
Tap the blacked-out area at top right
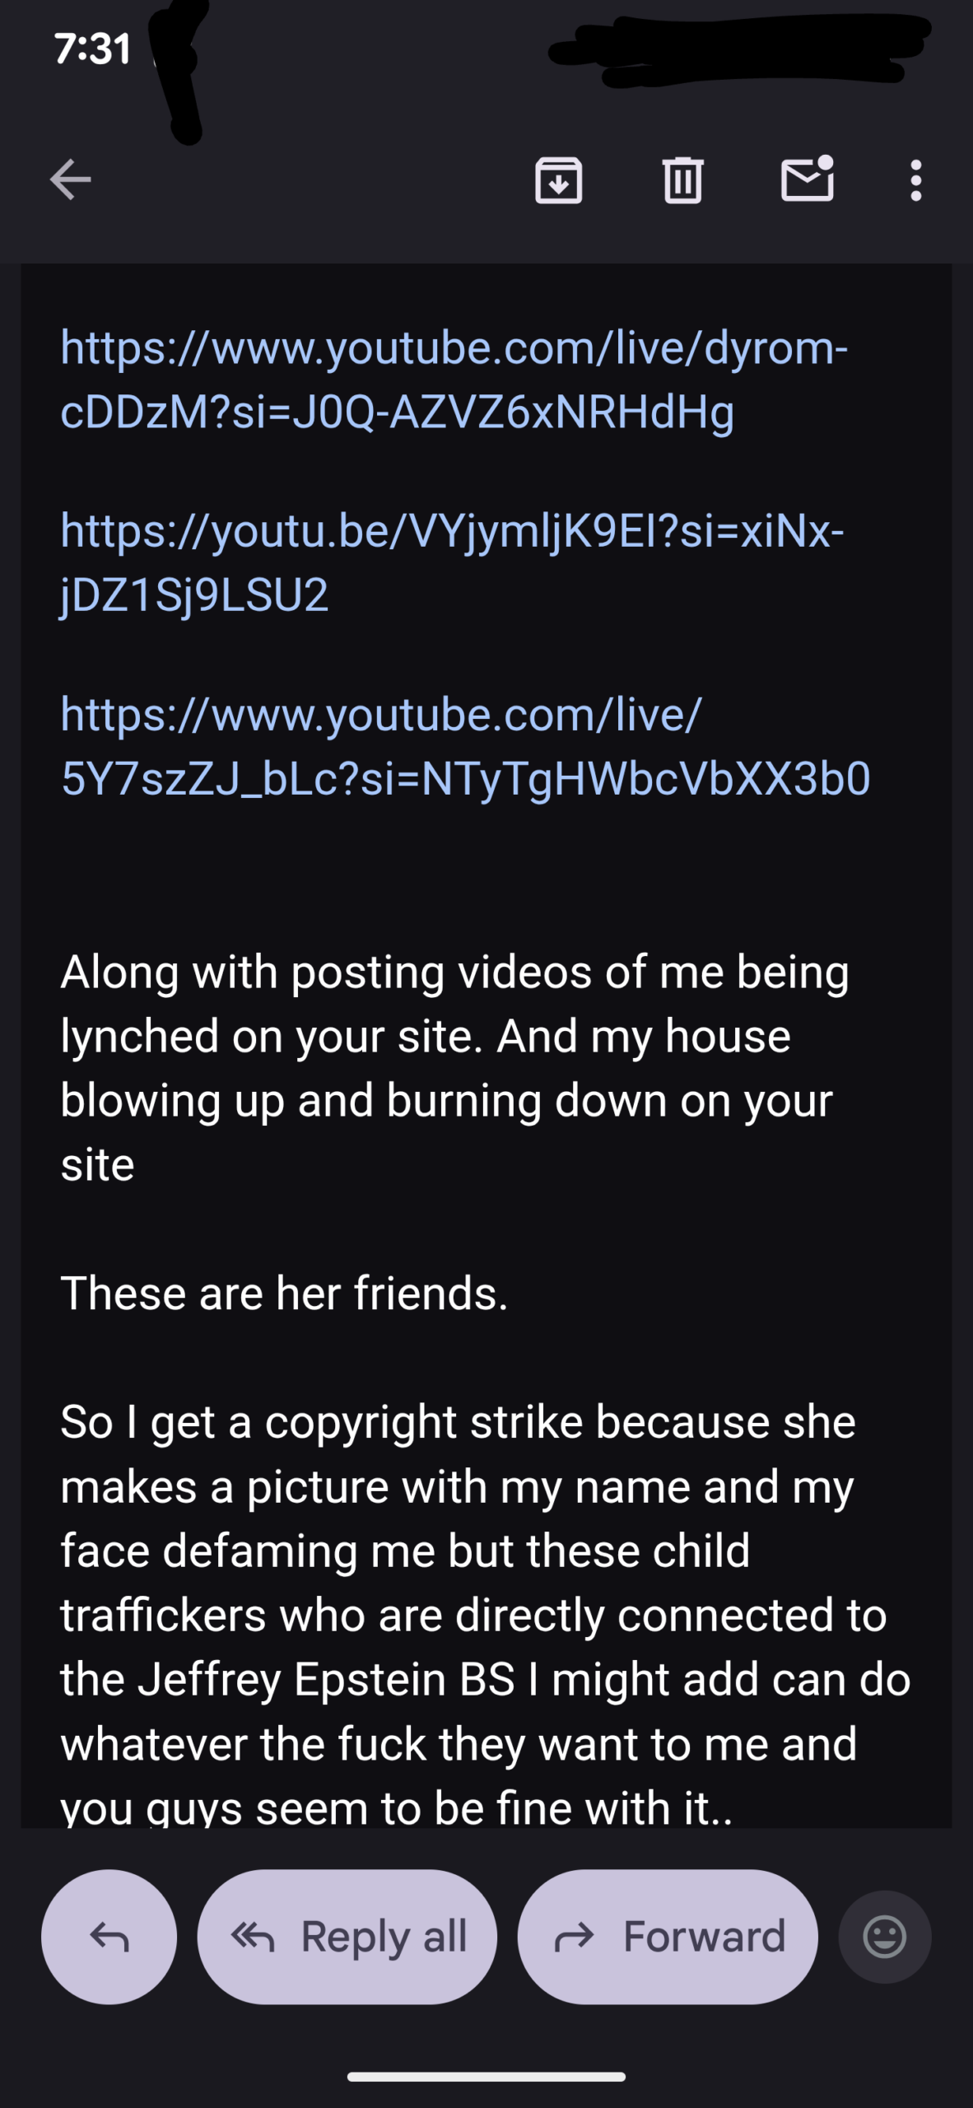pyautogui.click(x=741, y=51)
